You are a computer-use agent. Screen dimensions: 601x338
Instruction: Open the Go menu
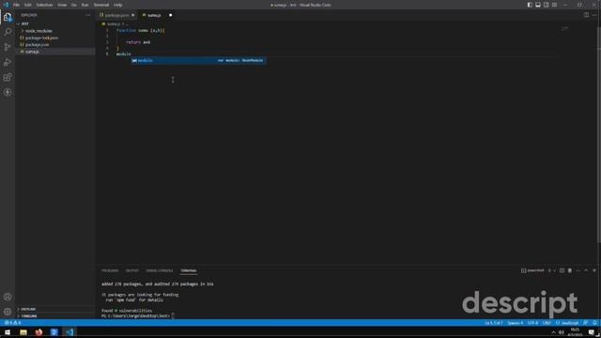(x=73, y=5)
